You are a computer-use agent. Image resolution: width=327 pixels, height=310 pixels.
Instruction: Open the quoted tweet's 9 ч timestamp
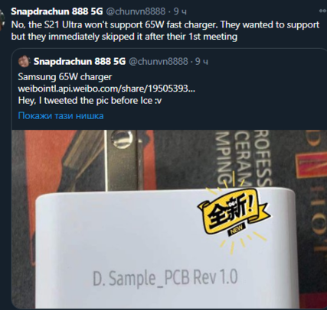pos(201,62)
